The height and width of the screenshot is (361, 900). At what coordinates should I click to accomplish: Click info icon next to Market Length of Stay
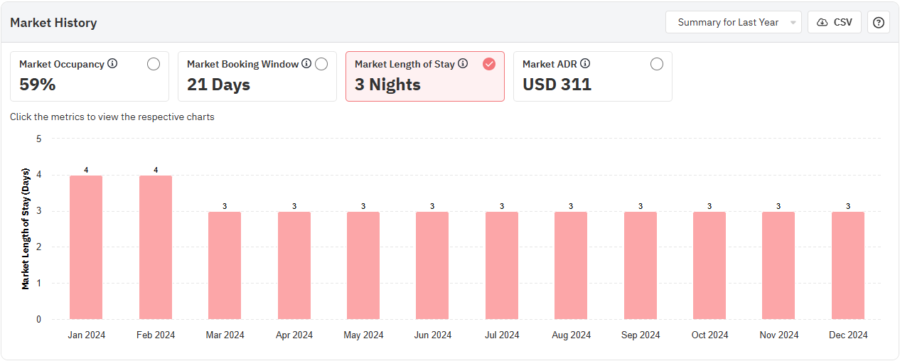[463, 64]
